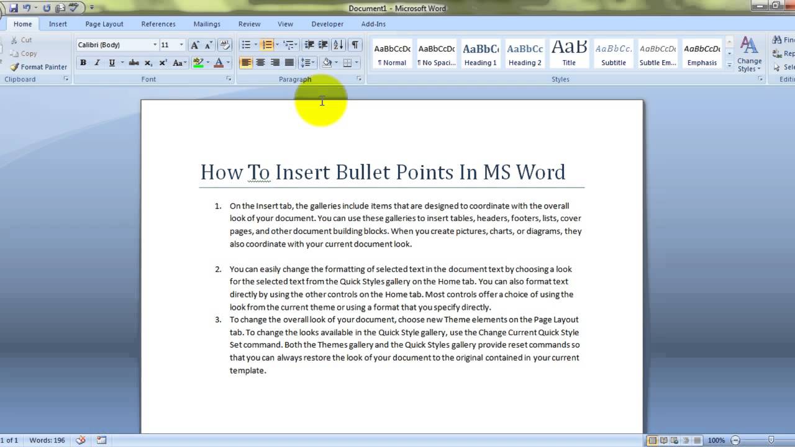This screenshot has height=447, width=795.
Task: Apply the Emphasis style
Action: [x=702, y=54]
